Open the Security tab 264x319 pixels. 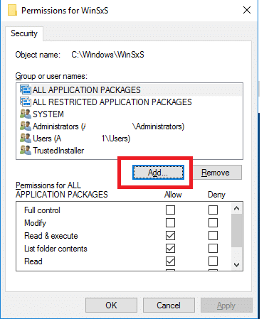click(x=24, y=33)
